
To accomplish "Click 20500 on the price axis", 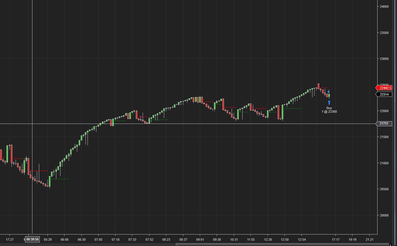I will 384,189.
